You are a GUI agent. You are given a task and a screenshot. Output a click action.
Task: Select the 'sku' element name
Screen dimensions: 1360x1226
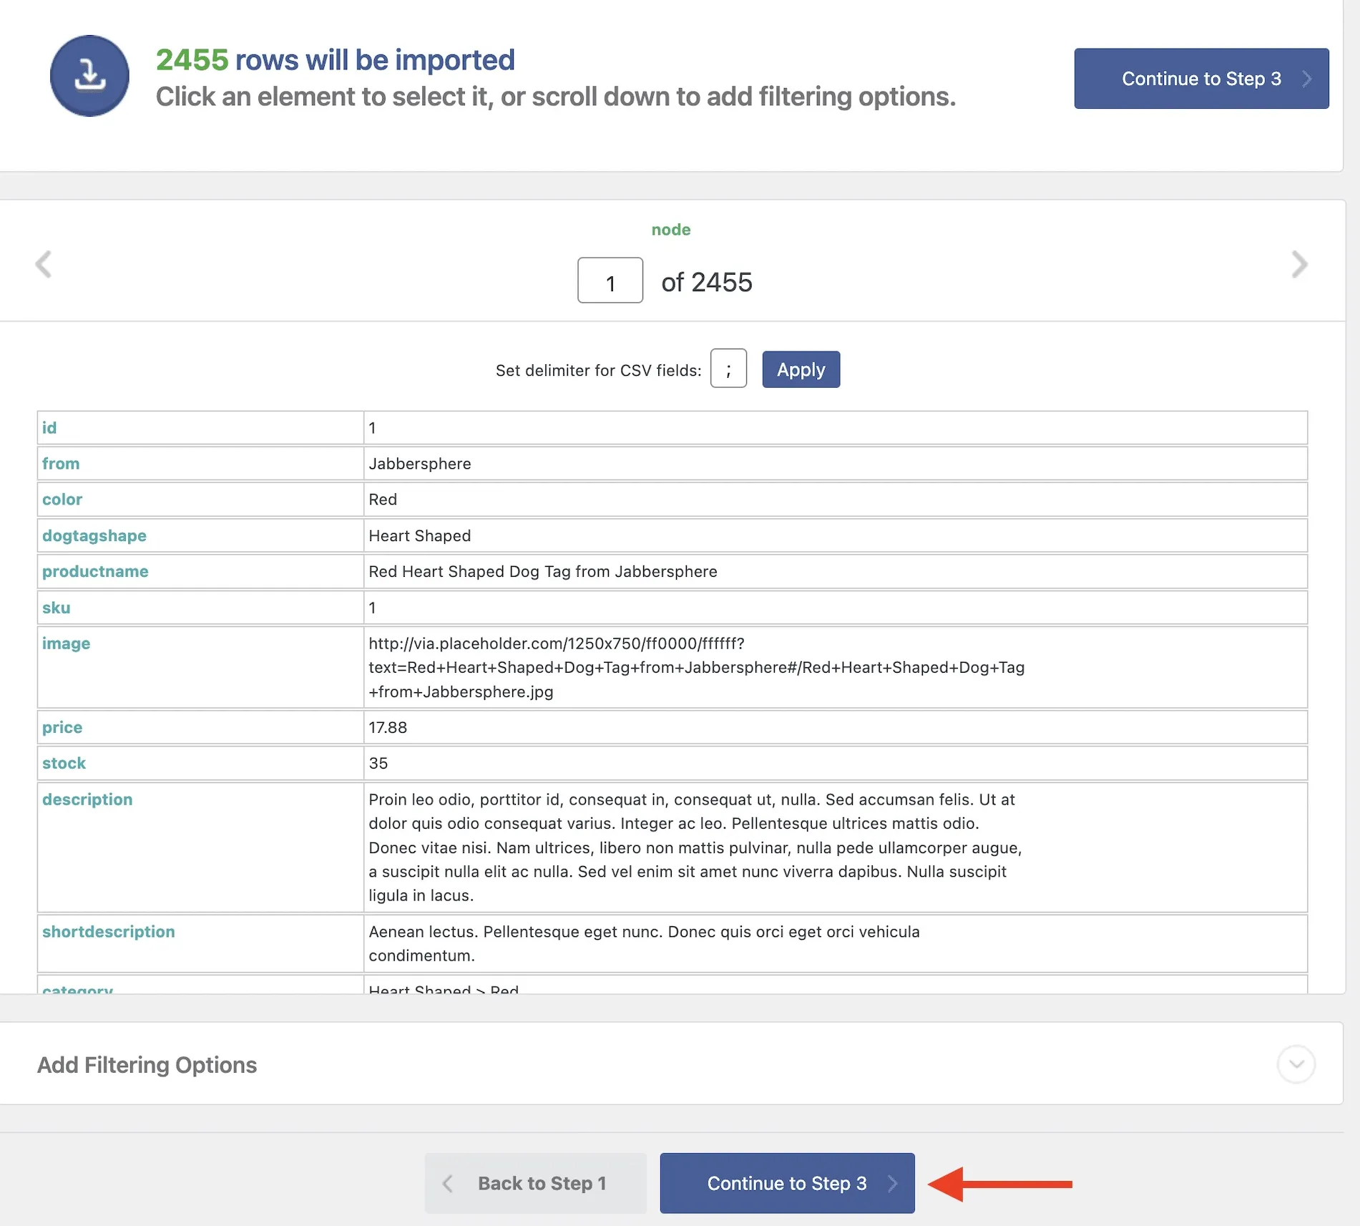(x=57, y=608)
